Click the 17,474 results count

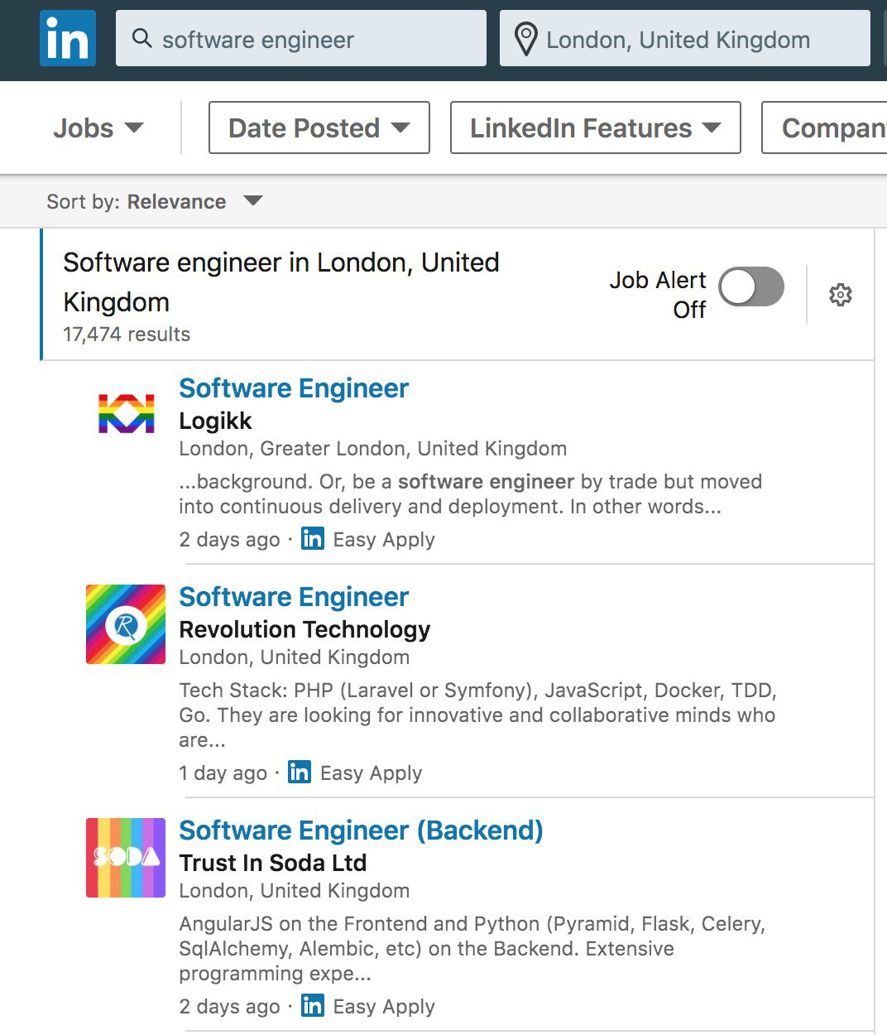coord(127,335)
